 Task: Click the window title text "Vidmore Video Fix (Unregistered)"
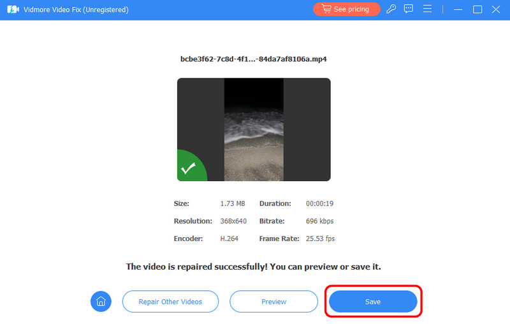point(76,10)
